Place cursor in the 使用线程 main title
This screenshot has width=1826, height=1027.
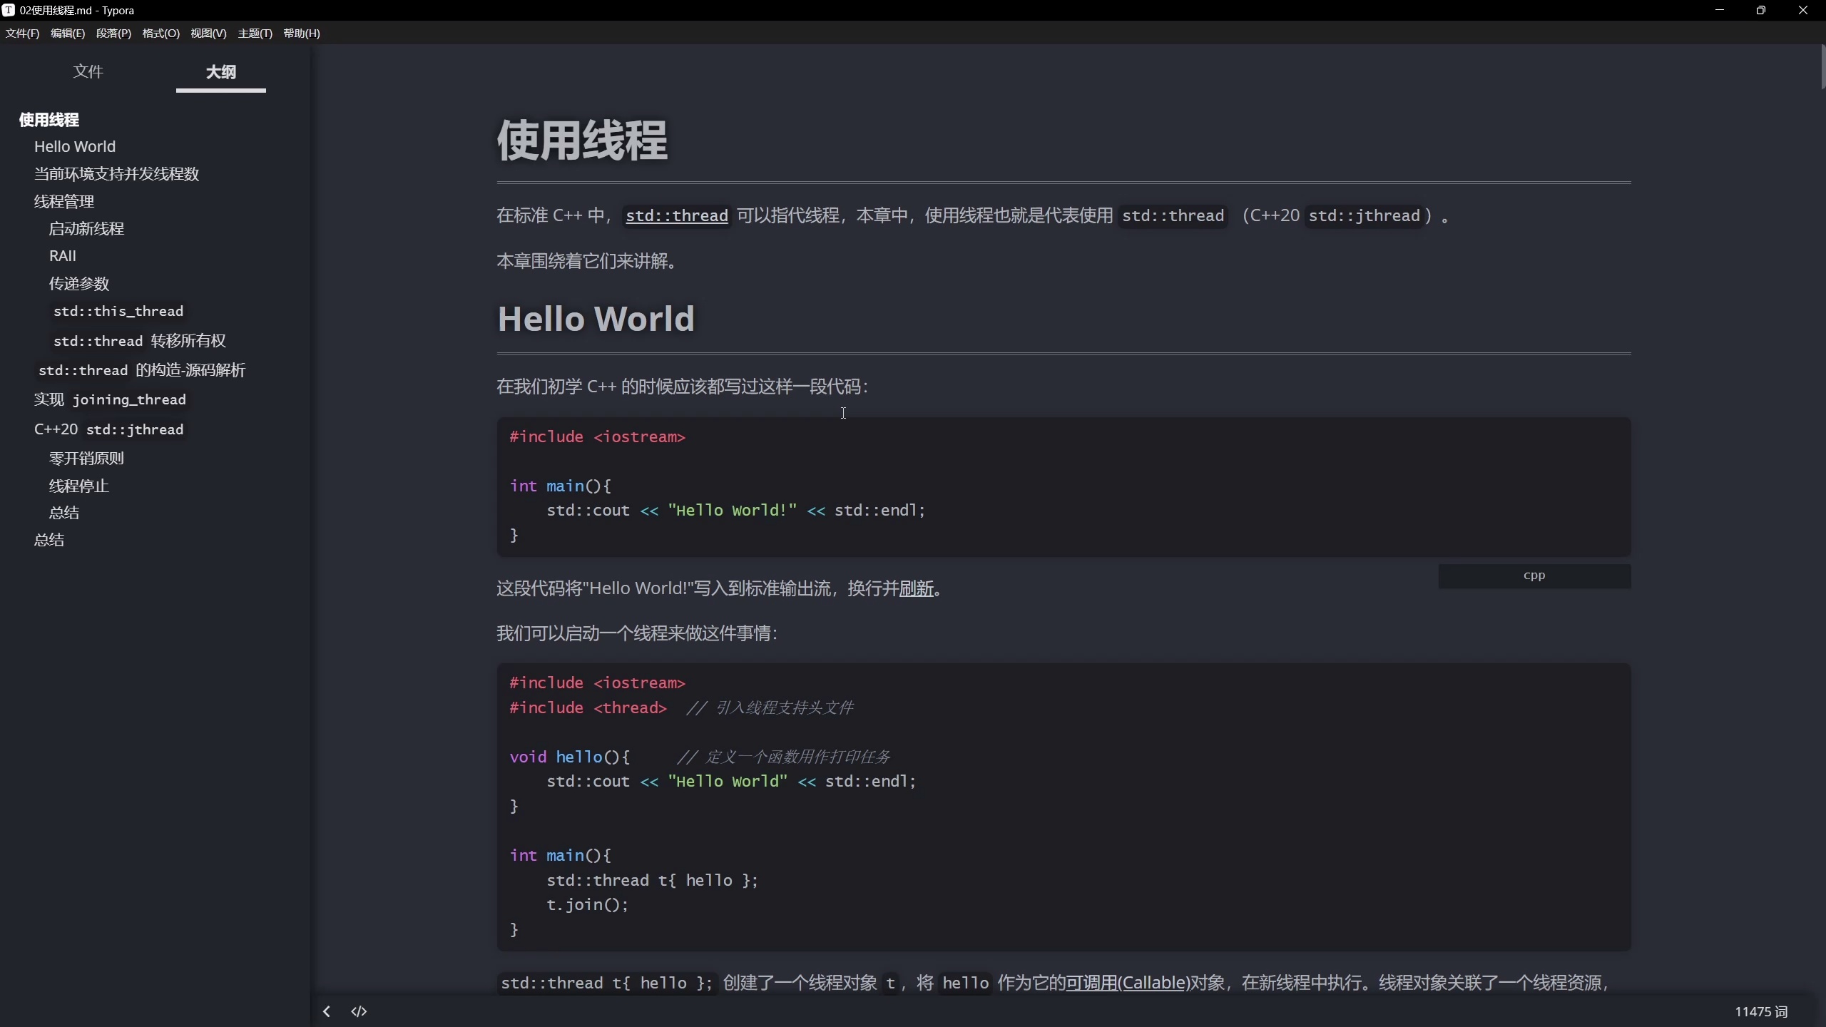582,140
